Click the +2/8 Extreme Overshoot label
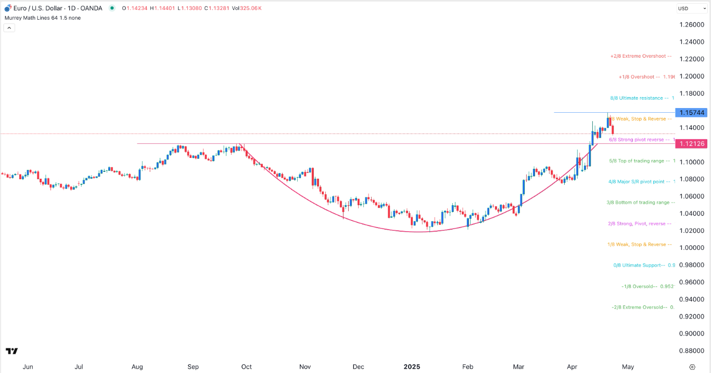Screen dimensions: 711x373 point(641,56)
